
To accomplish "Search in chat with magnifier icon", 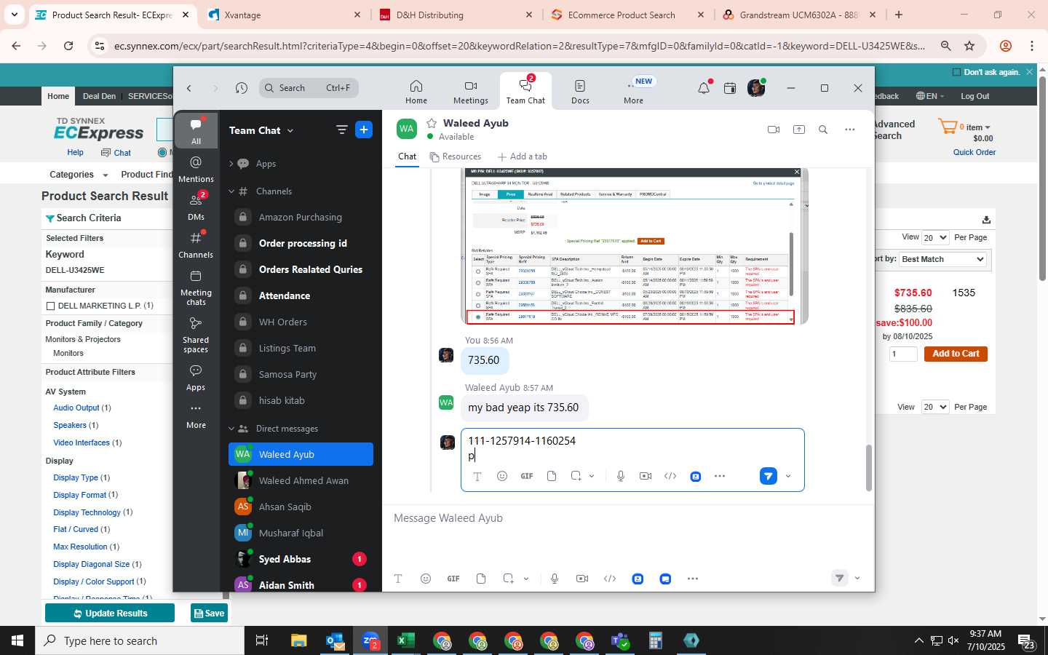I will point(823,130).
